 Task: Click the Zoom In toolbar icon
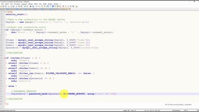(x=37, y=6)
